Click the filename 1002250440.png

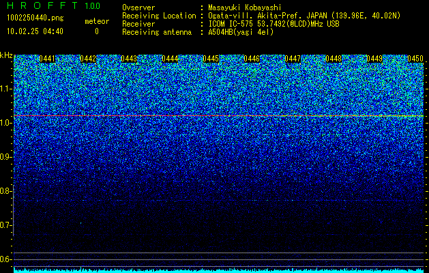pos(35,18)
